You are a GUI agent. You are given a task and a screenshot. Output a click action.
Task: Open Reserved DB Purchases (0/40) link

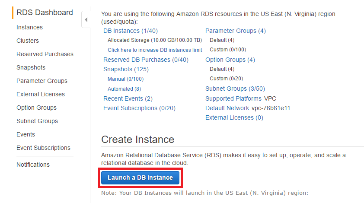coord(146,60)
